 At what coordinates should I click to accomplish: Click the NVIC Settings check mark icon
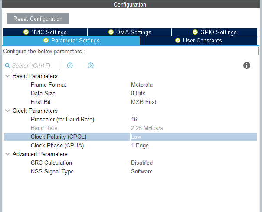click(x=26, y=32)
